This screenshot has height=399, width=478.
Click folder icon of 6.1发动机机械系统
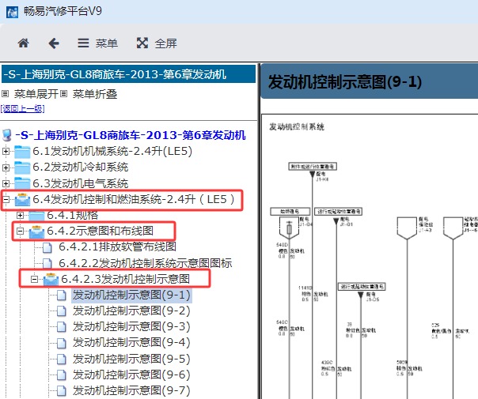coord(22,152)
